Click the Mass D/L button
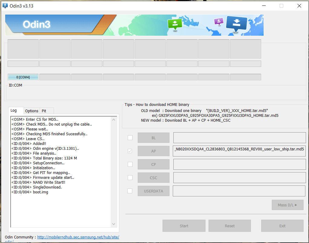The height and width of the screenshot is (243, 309). pyautogui.click(x=288, y=205)
